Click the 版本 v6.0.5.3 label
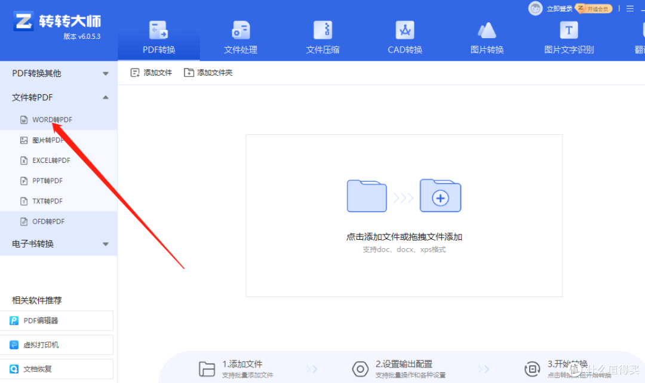This screenshot has height=383, width=645. (x=82, y=36)
